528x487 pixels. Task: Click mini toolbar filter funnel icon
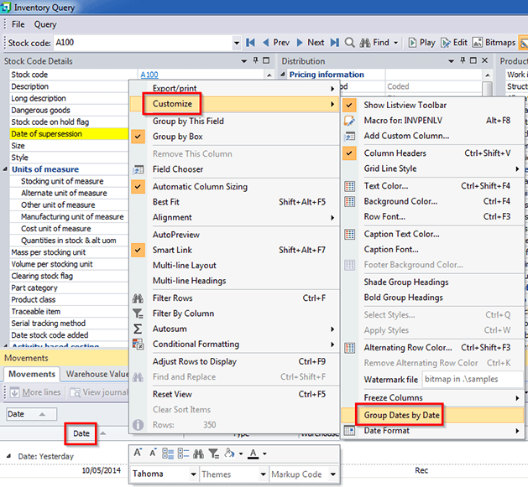pos(213,453)
